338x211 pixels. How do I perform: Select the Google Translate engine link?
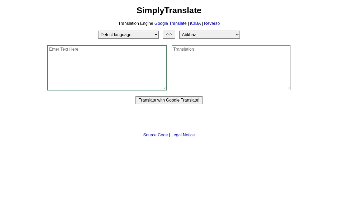[171, 23]
